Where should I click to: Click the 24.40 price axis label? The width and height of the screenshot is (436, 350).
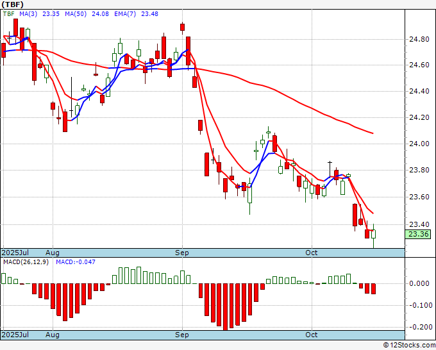(419, 91)
